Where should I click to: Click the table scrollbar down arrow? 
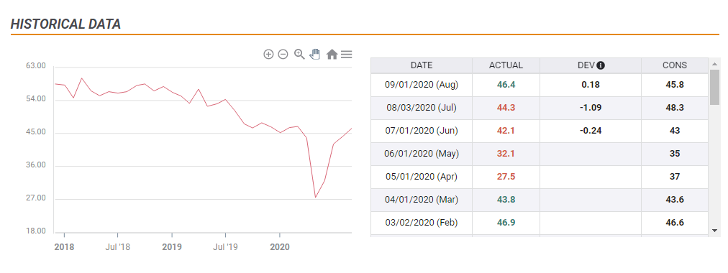(714, 230)
